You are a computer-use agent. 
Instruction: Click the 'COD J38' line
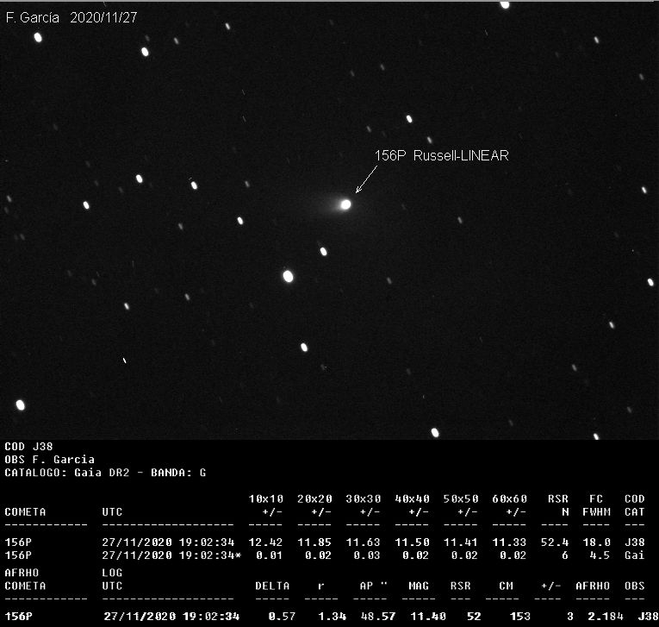[x=28, y=446]
